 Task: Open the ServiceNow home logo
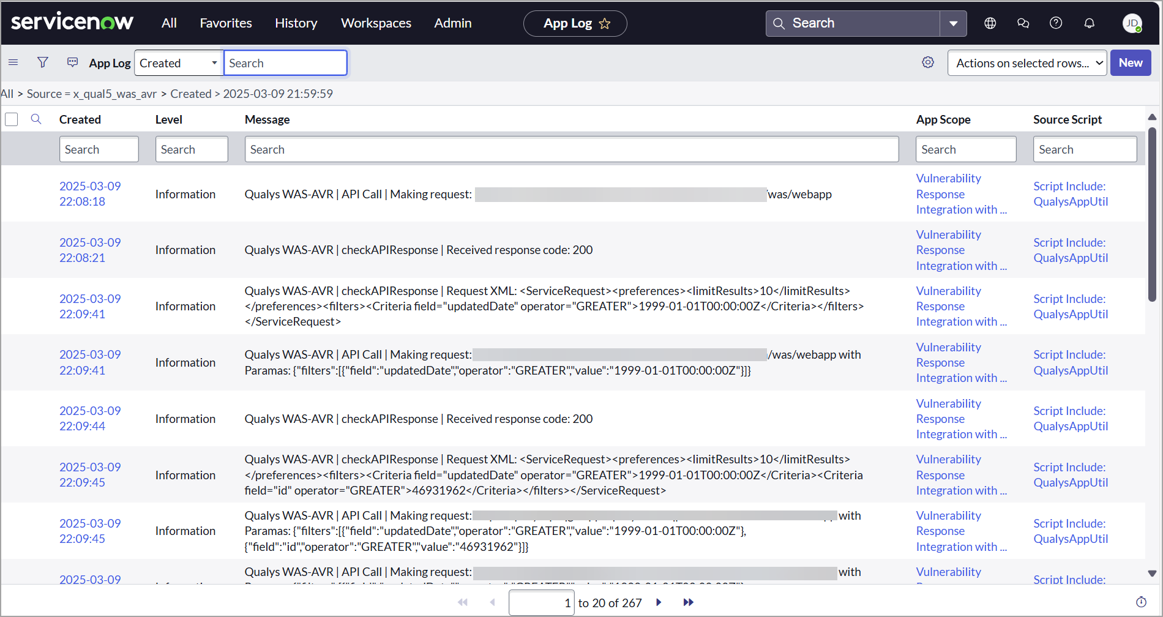pyautogui.click(x=72, y=22)
